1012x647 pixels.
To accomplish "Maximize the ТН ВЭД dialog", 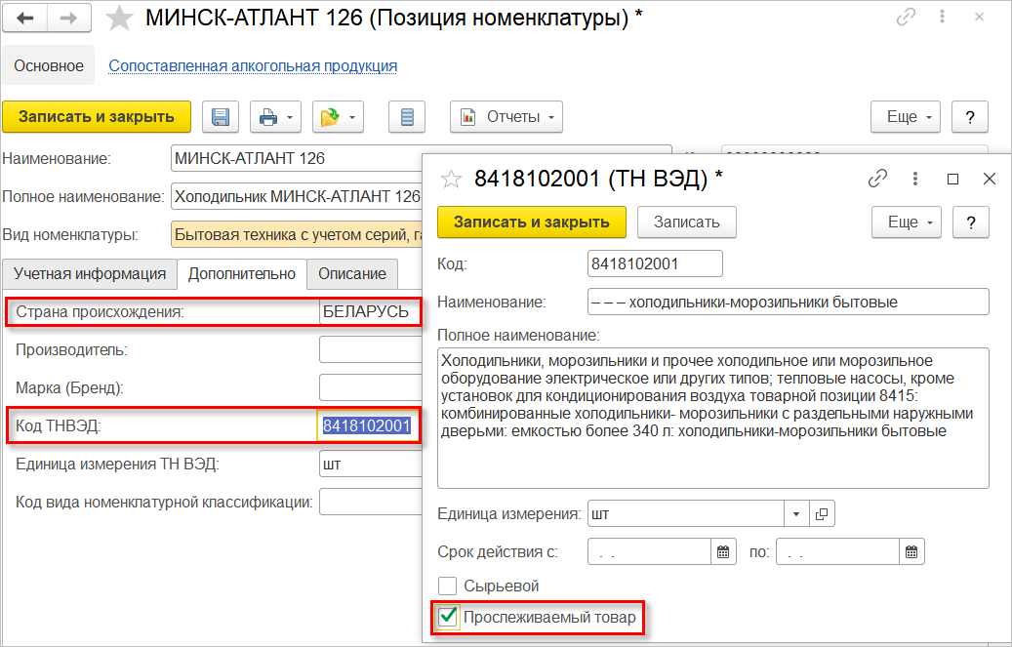I will [x=952, y=179].
